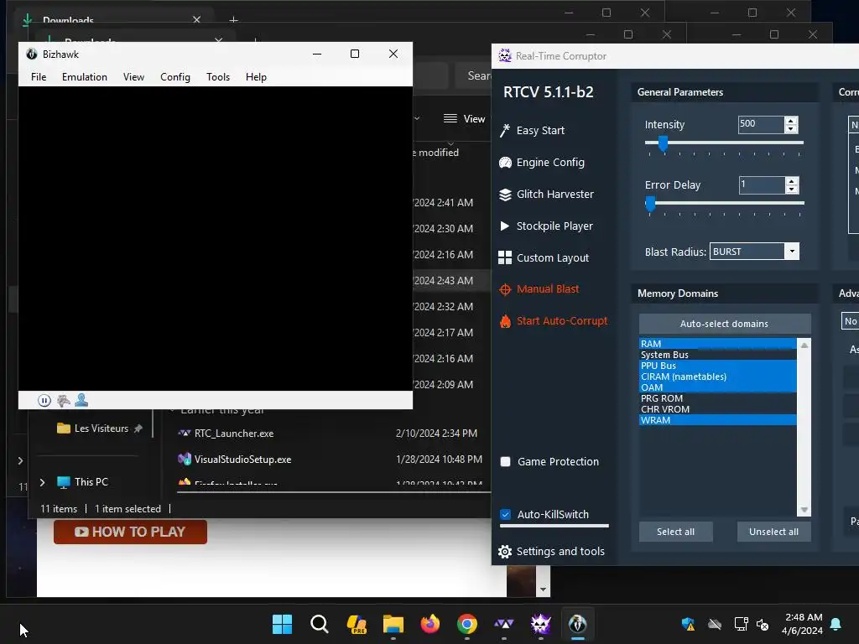859x644 pixels.
Task: Open the Blast Radius BURST dropdown
Action: click(x=792, y=252)
